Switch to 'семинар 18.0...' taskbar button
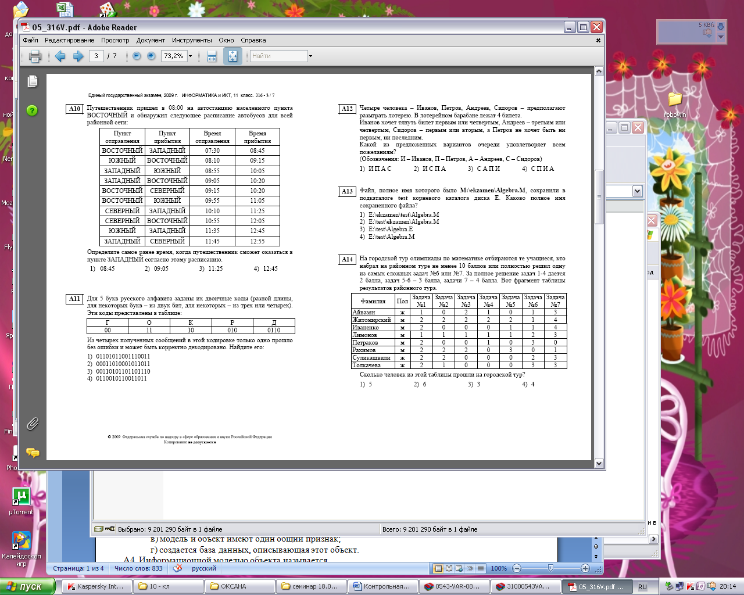 pyautogui.click(x=312, y=586)
